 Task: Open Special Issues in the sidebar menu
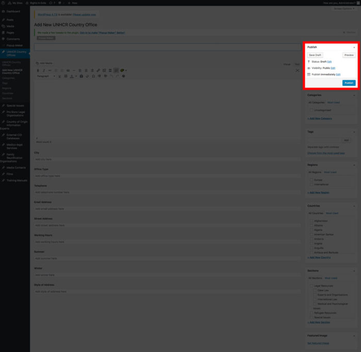(15, 106)
